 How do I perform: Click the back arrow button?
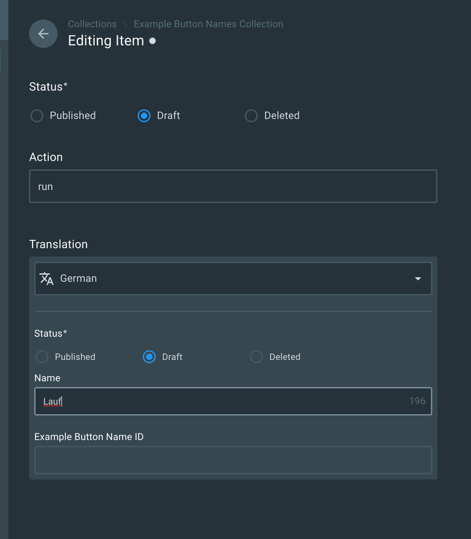click(x=43, y=34)
